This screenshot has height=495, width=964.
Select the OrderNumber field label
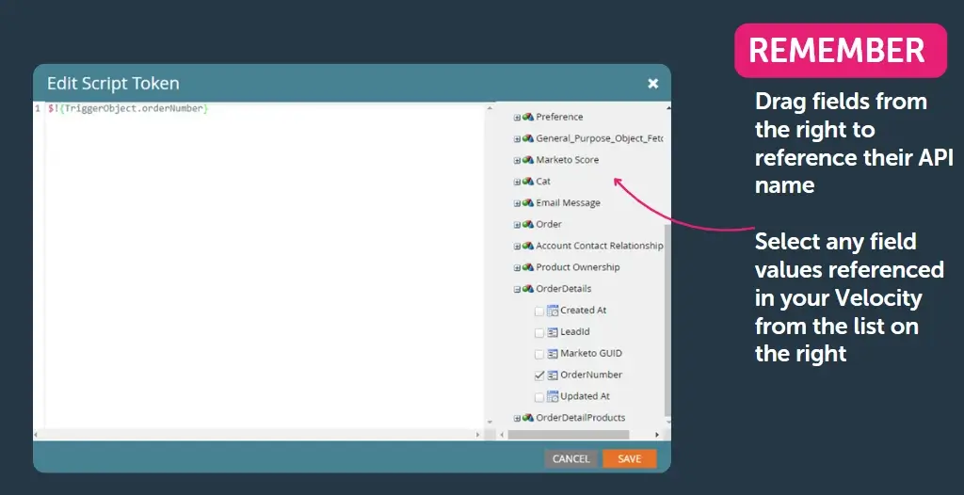[x=591, y=375]
